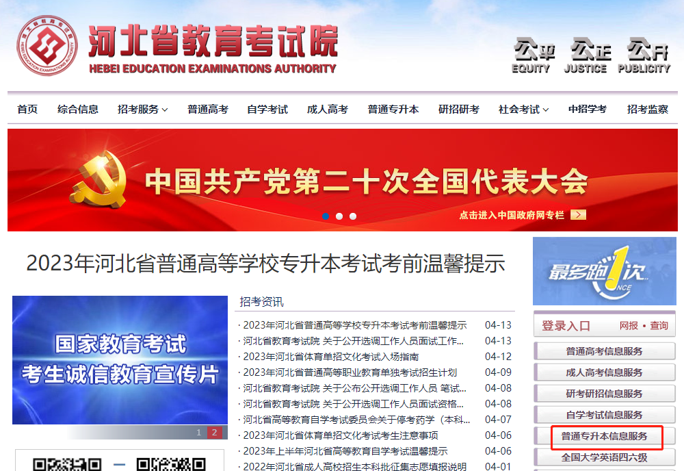
Task: Open 成人高考信息服务 button
Action: 604,372
